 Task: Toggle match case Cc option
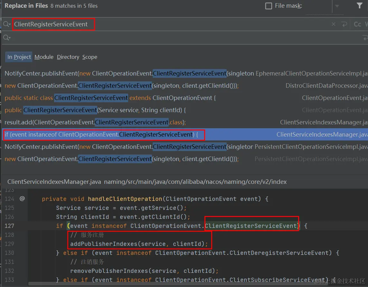[357, 24]
